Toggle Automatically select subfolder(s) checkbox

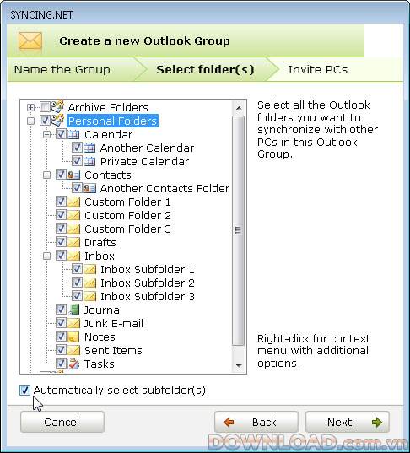[x=24, y=391]
